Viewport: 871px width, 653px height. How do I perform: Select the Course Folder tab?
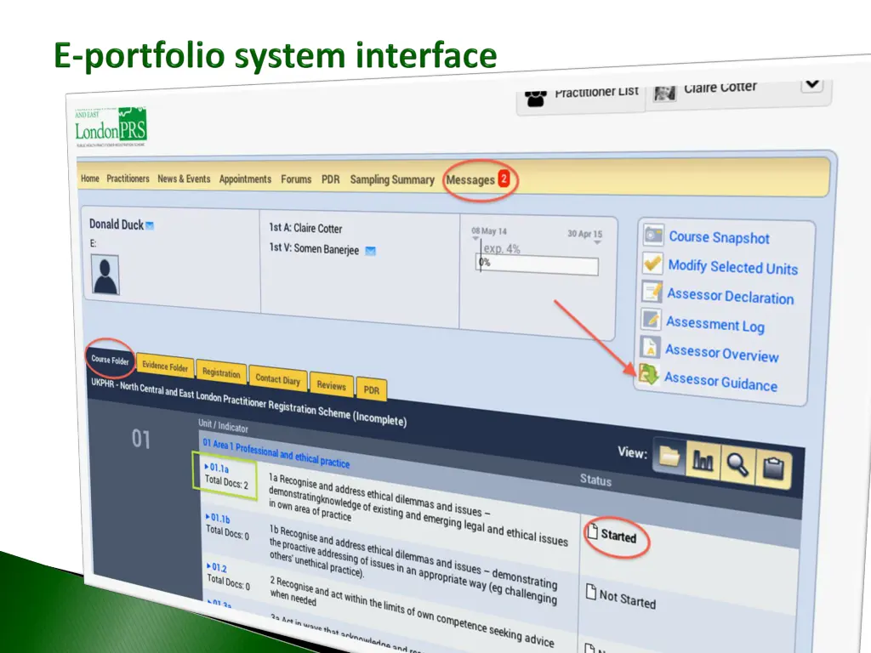(110, 360)
